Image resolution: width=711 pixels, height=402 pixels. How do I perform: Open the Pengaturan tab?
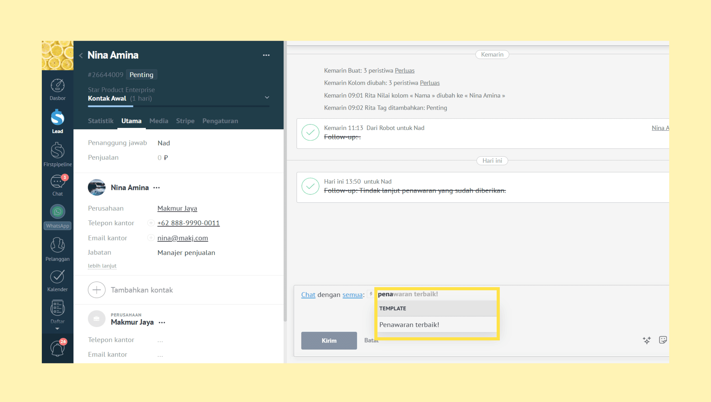pos(220,121)
